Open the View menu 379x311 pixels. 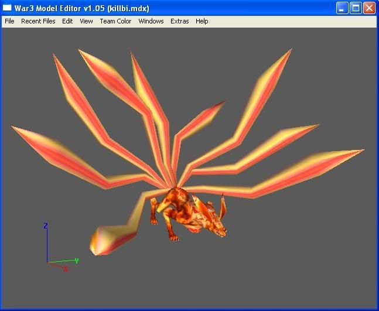point(86,21)
